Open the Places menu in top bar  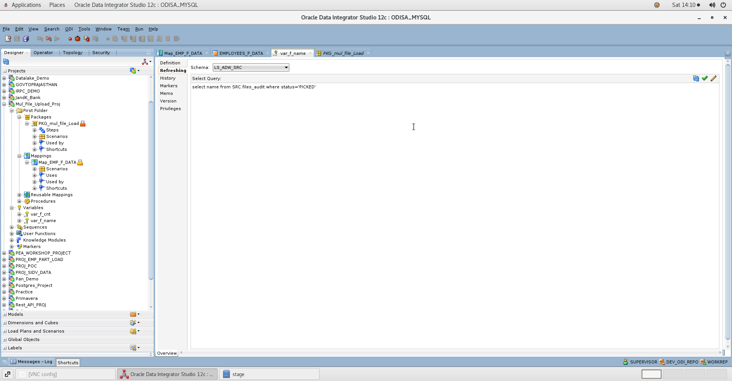pos(57,5)
